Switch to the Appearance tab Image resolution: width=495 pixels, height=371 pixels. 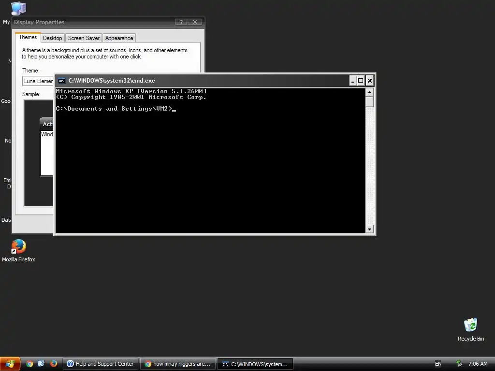tap(119, 38)
